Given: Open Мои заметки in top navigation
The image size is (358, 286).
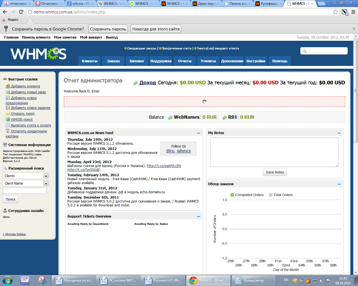Looking at the screenshot, I should 65,37.
